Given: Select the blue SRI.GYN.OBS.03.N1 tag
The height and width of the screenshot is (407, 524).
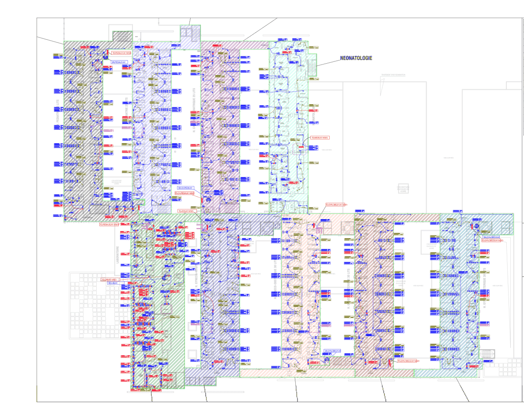Looking at the screenshot, I should tap(491, 237).
